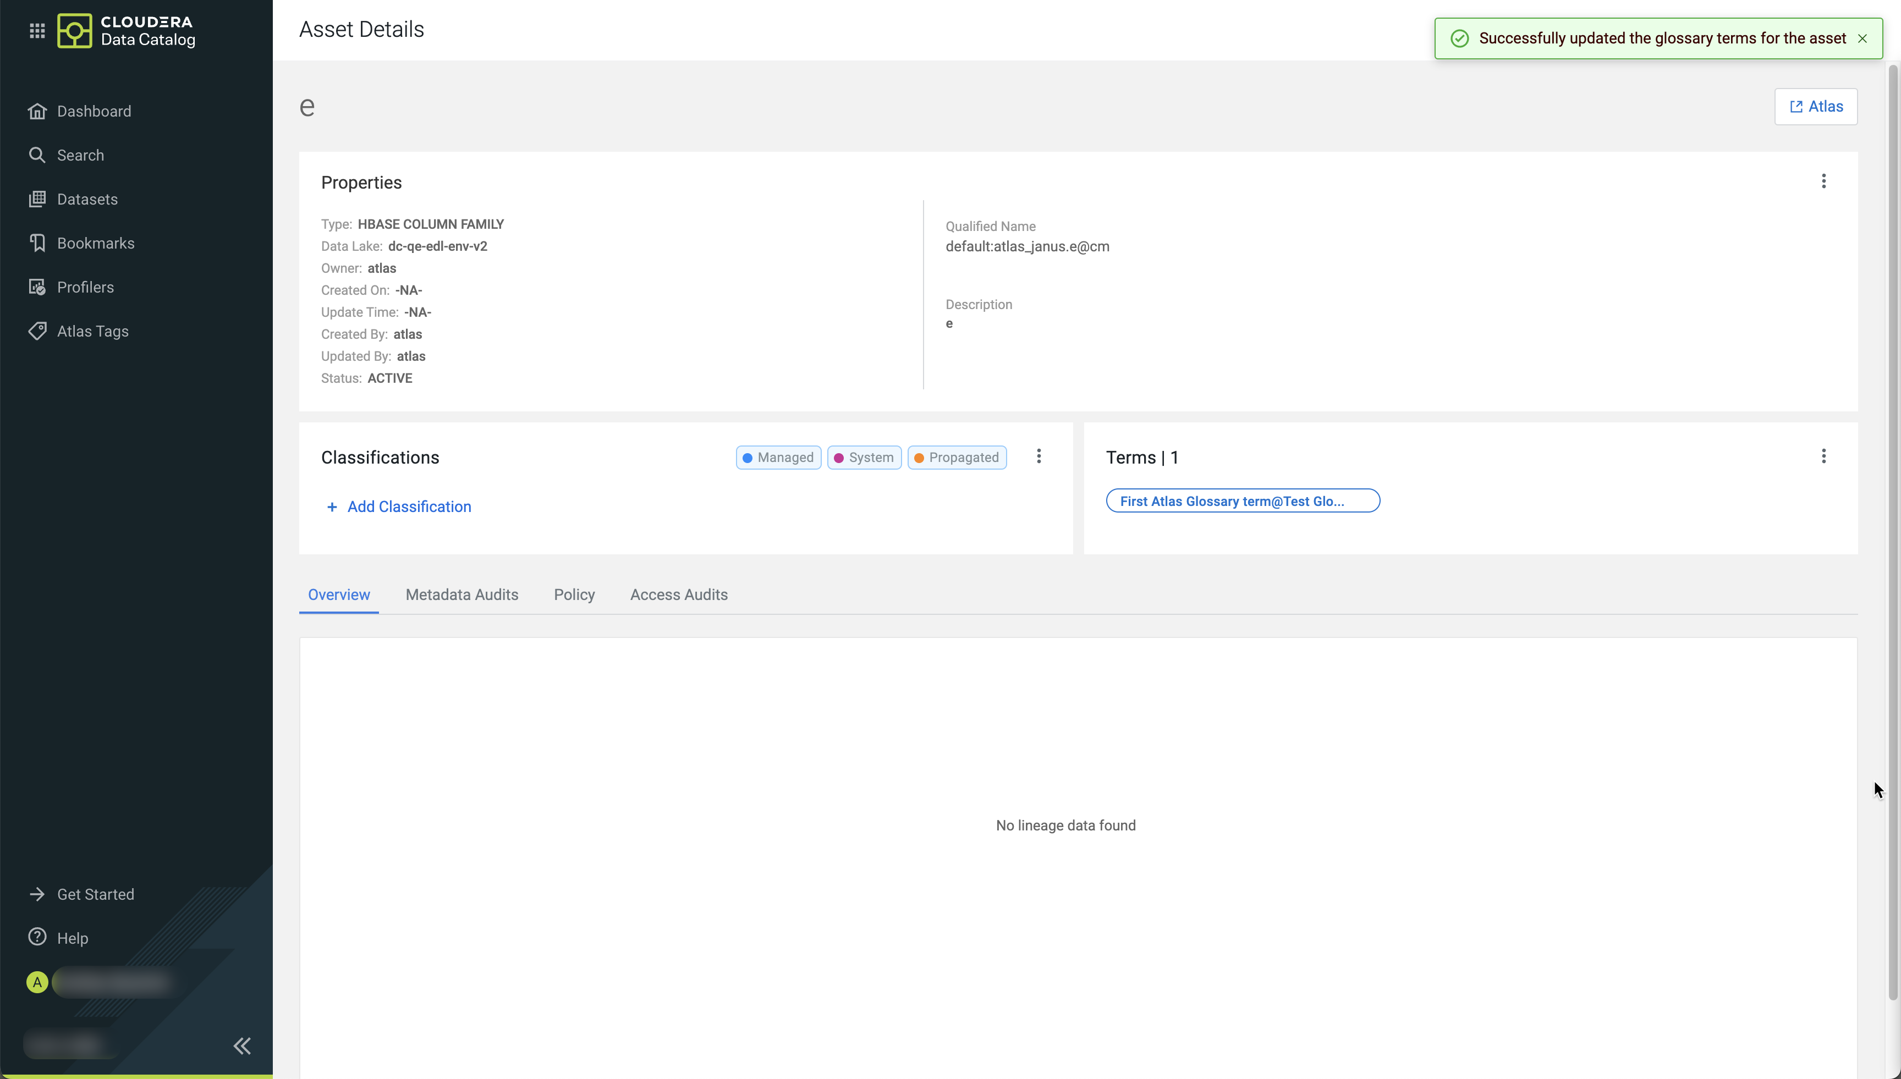Open Classifications card options menu

[x=1039, y=456]
